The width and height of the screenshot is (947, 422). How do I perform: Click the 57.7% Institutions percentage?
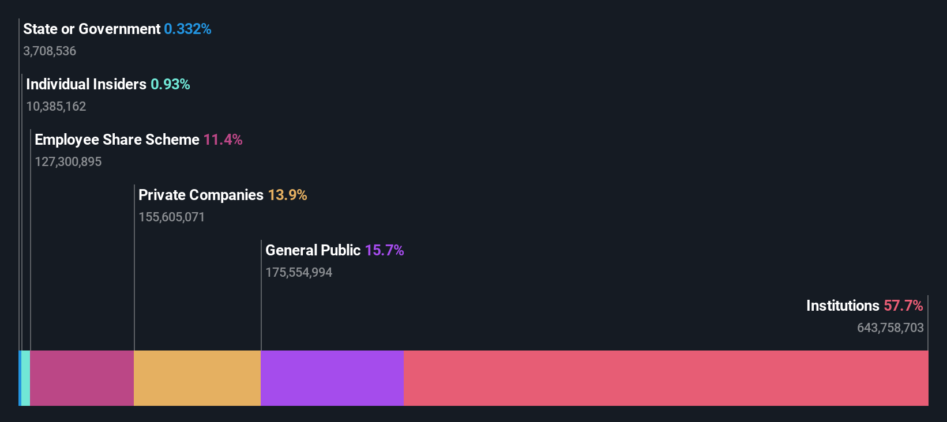[903, 306]
